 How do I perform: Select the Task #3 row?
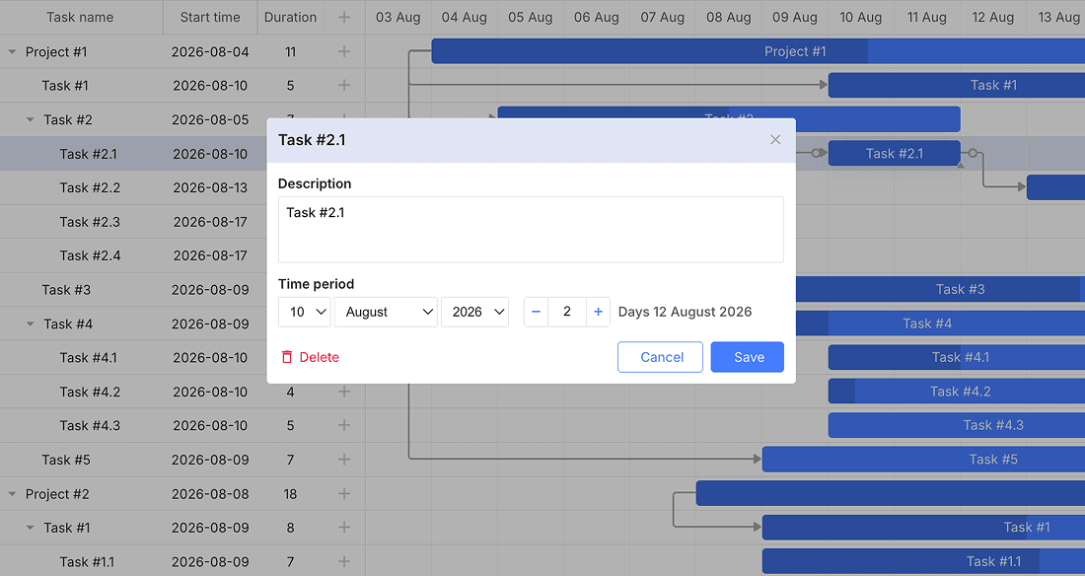pyautogui.click(x=133, y=289)
